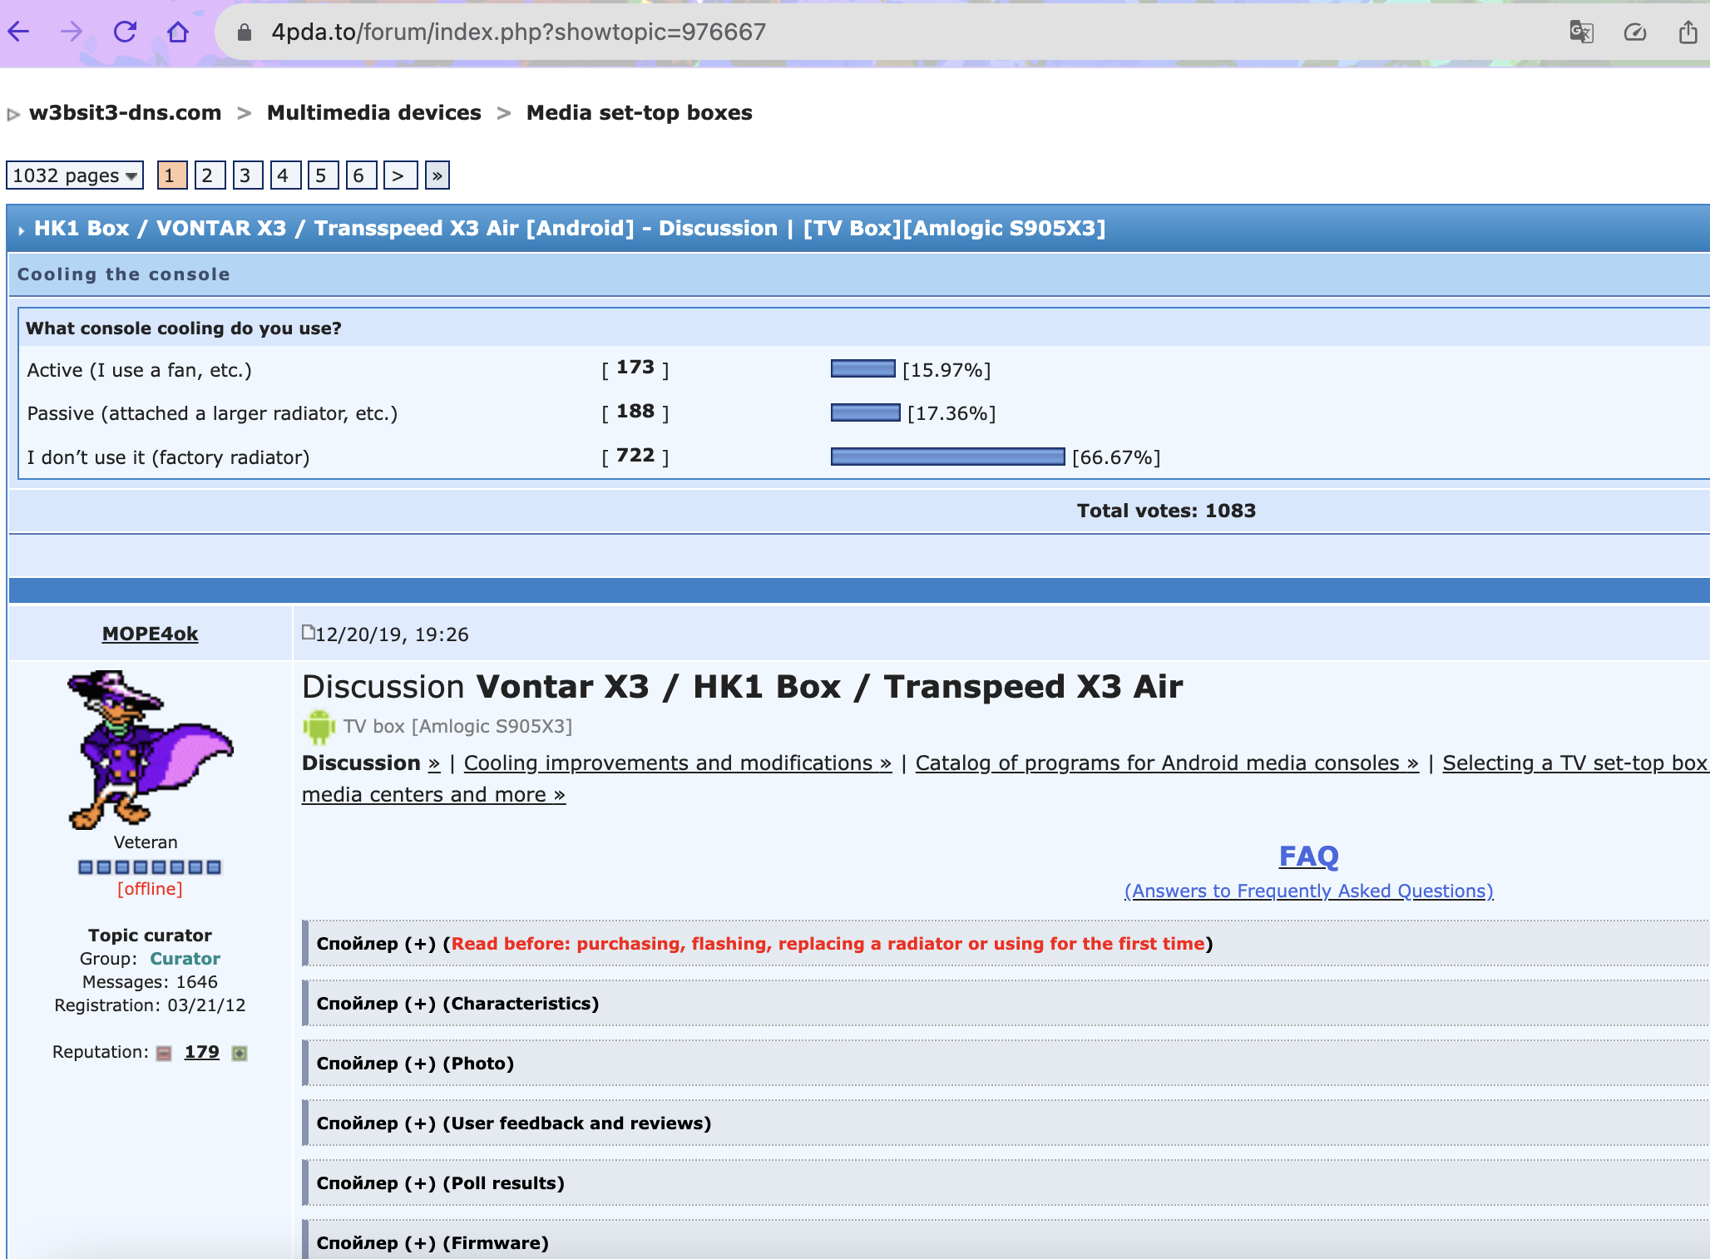Open the translate page icon

[1580, 32]
